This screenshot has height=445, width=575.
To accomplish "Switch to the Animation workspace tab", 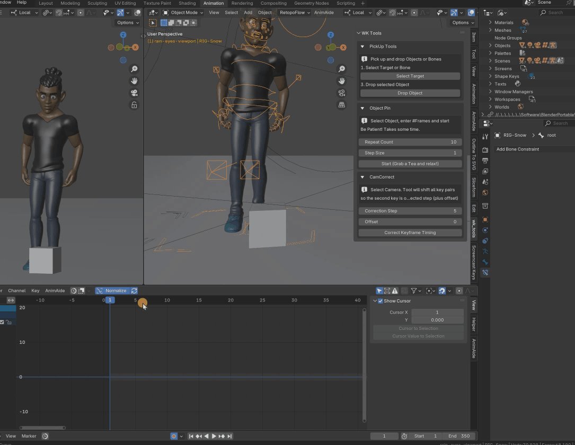I will point(214,3).
